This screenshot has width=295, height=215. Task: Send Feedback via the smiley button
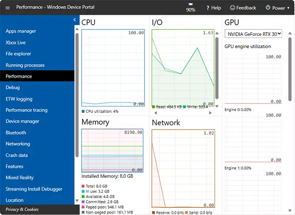point(243,8)
